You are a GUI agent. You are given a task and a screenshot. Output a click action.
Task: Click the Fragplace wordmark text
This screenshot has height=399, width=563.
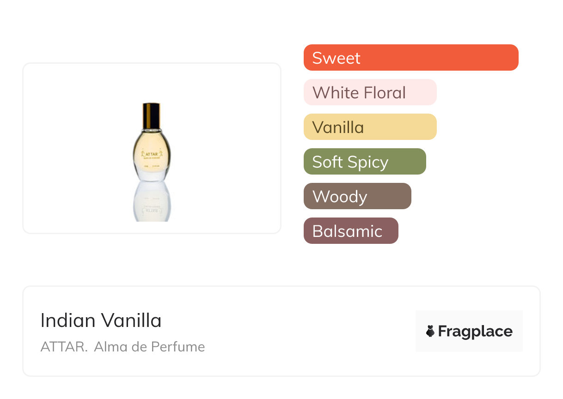(475, 332)
